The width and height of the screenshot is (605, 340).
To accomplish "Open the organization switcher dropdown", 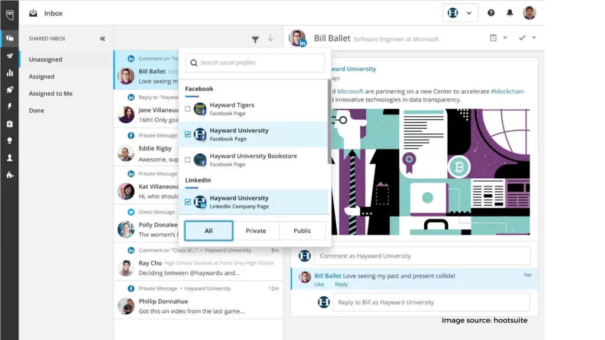I will 460,13.
